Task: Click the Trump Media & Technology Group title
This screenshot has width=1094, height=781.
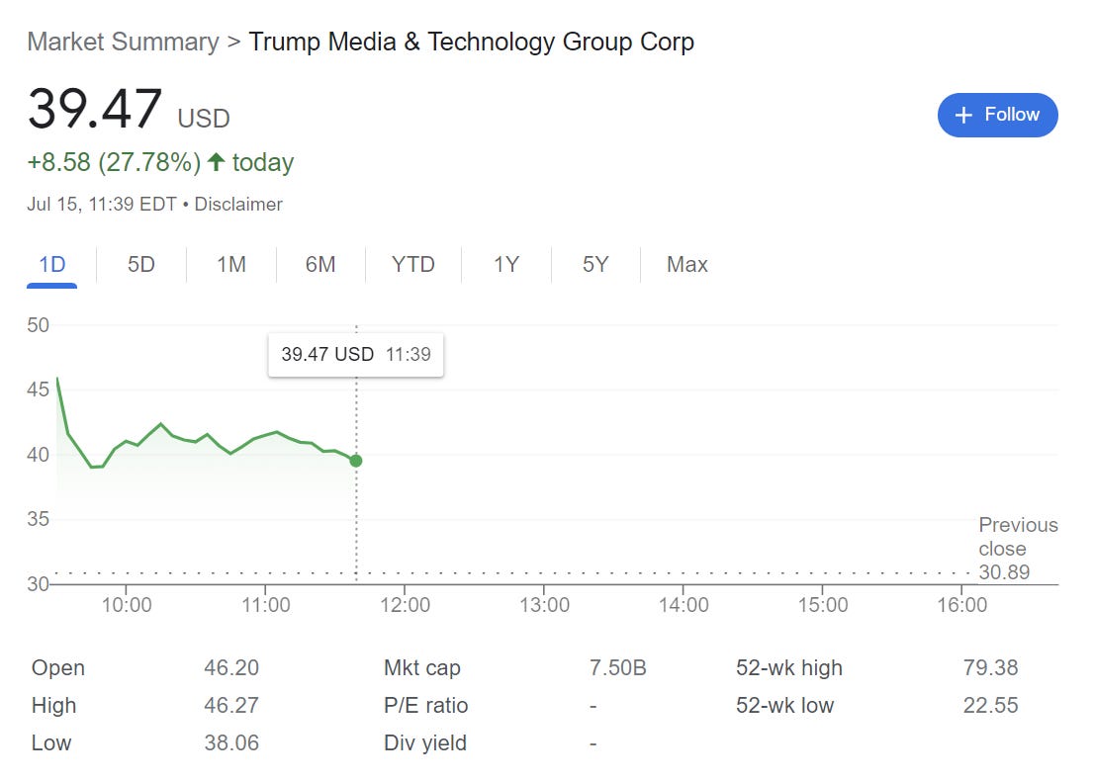Action: click(x=471, y=43)
